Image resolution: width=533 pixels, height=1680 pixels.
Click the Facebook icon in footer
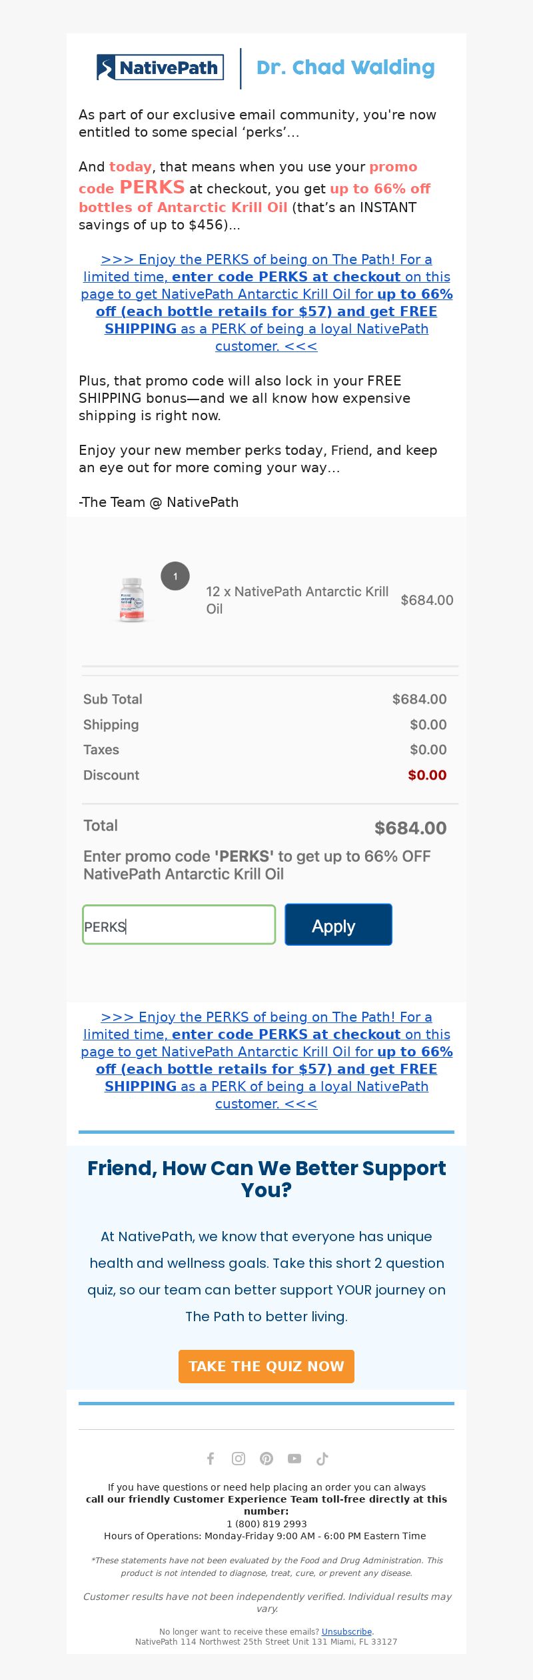click(211, 1459)
